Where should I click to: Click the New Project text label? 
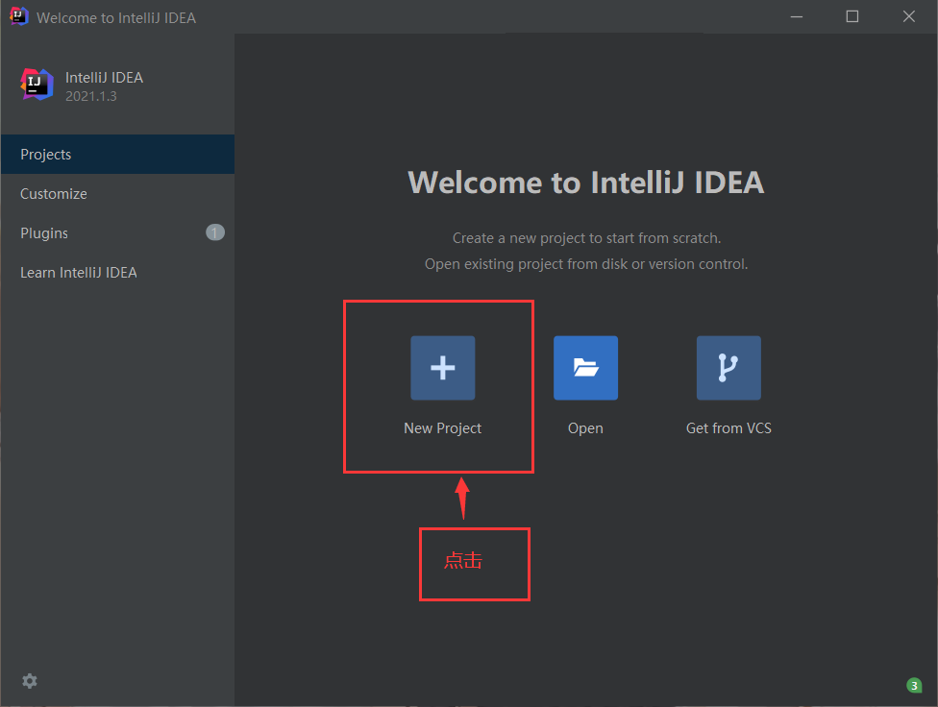(x=442, y=428)
